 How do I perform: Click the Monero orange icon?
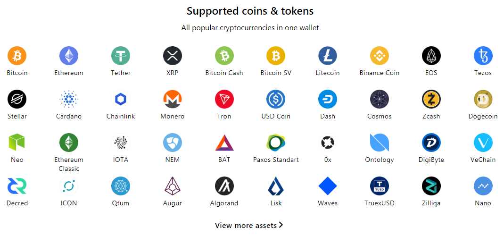click(173, 99)
